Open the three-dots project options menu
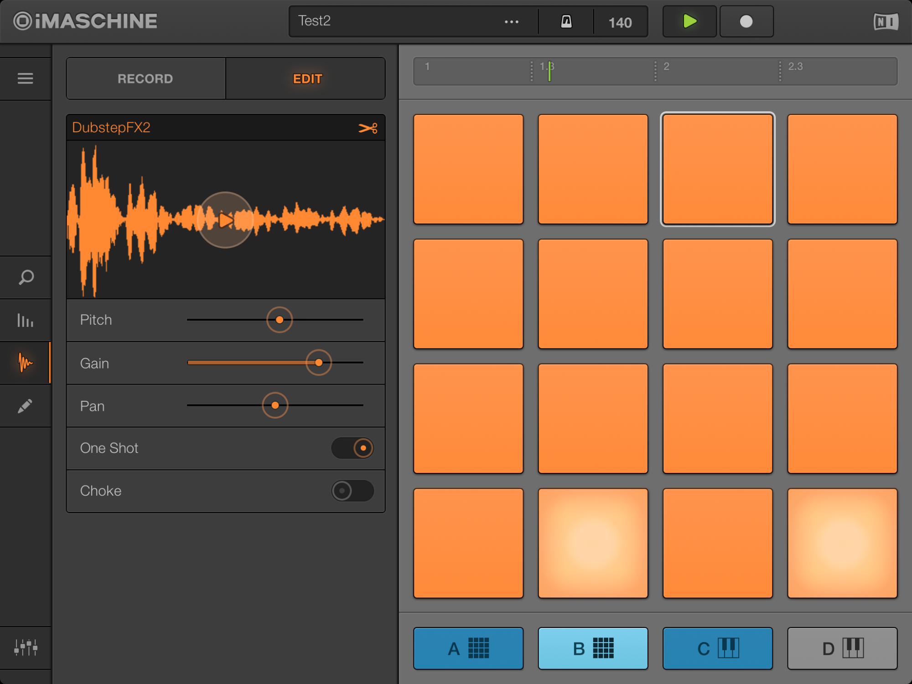Image resolution: width=912 pixels, height=684 pixels. click(x=511, y=21)
